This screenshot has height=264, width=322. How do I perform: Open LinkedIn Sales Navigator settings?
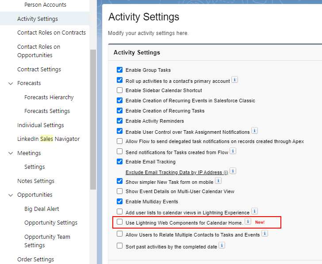[x=49, y=139]
